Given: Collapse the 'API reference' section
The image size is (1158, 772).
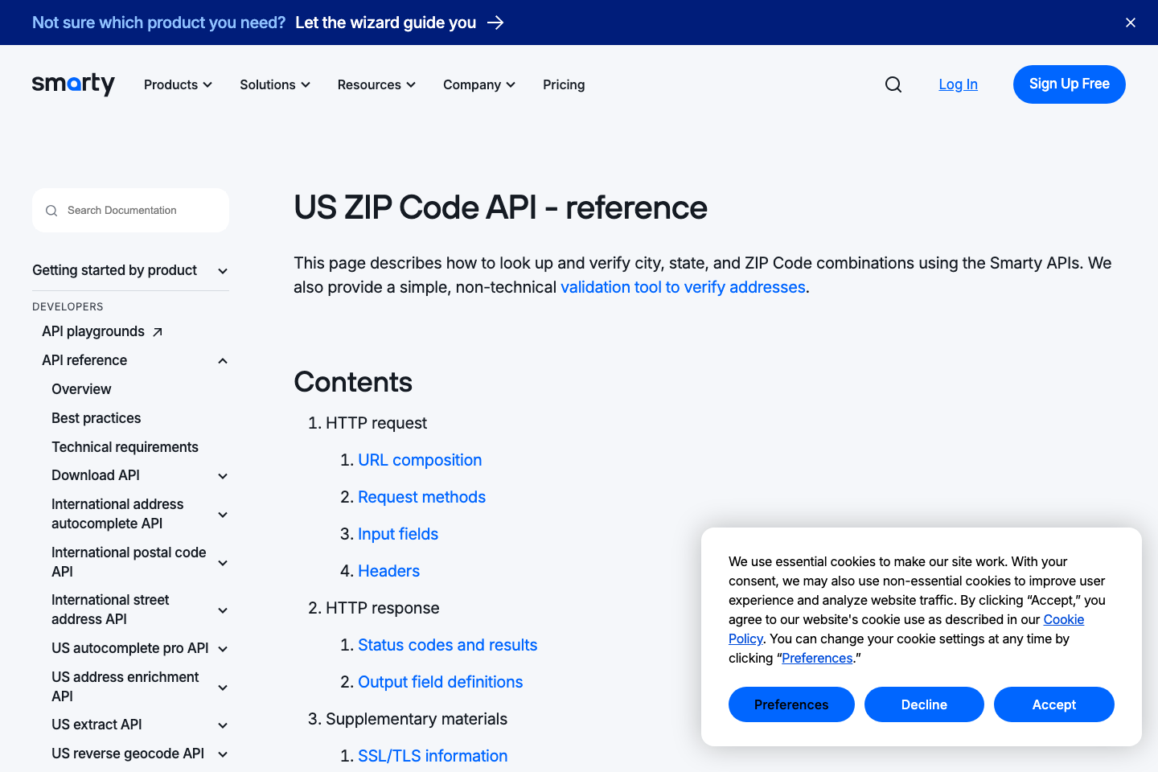Looking at the screenshot, I should (222, 360).
